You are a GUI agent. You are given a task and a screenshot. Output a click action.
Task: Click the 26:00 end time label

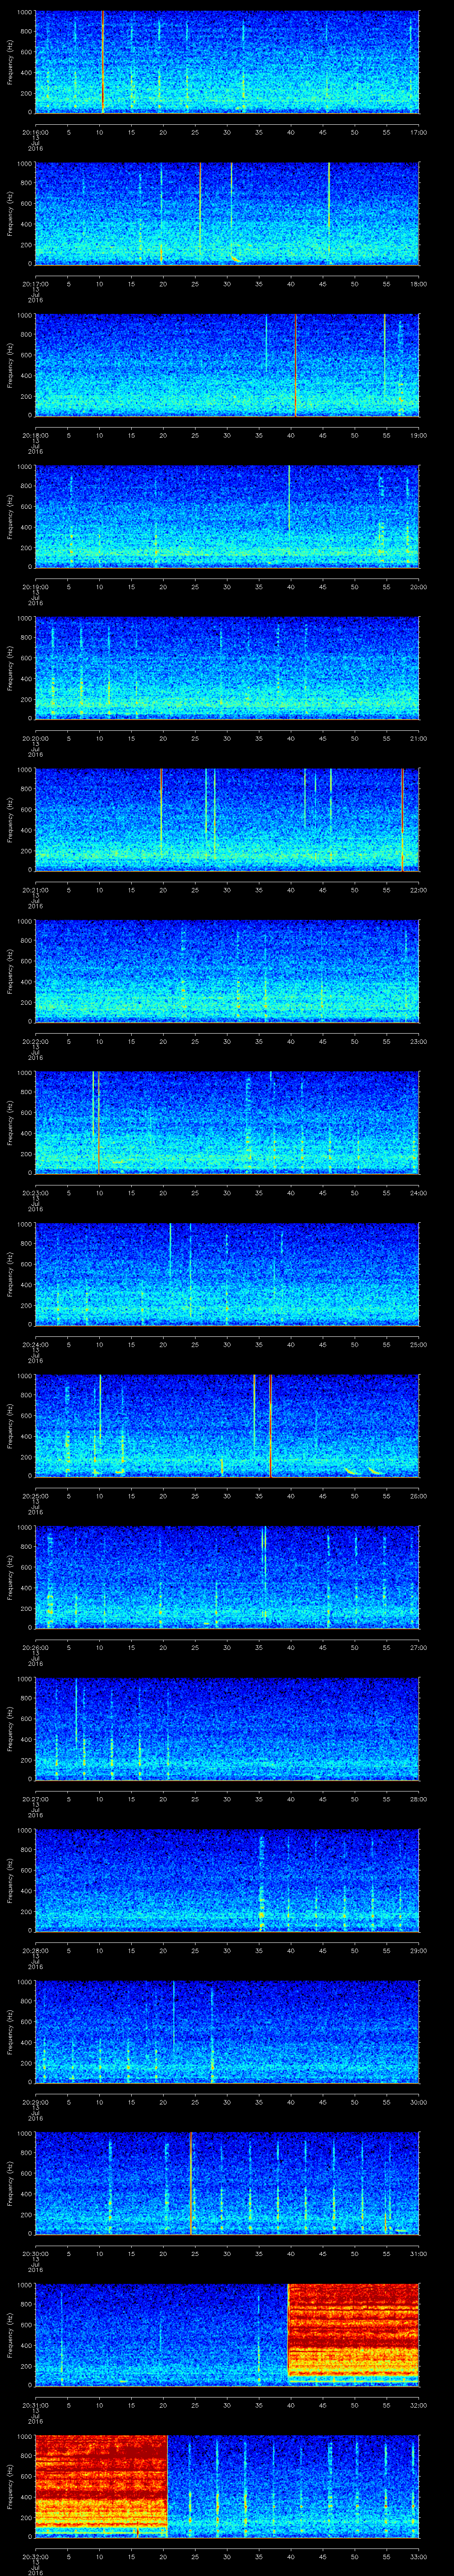tap(419, 1496)
